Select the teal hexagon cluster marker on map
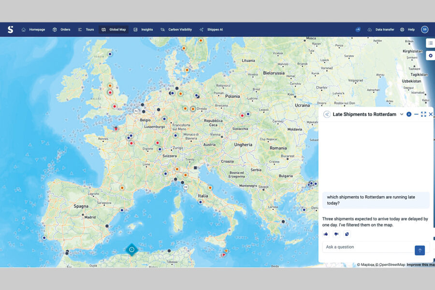 (x=131, y=249)
